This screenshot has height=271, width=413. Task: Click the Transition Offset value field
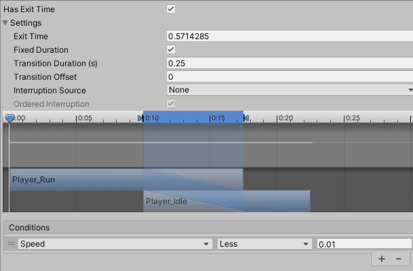pyautogui.click(x=290, y=77)
